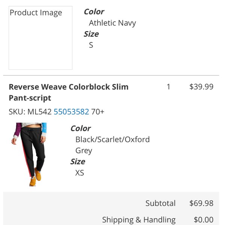
Task: Click the Athletic Navy color value
Action: click(112, 23)
